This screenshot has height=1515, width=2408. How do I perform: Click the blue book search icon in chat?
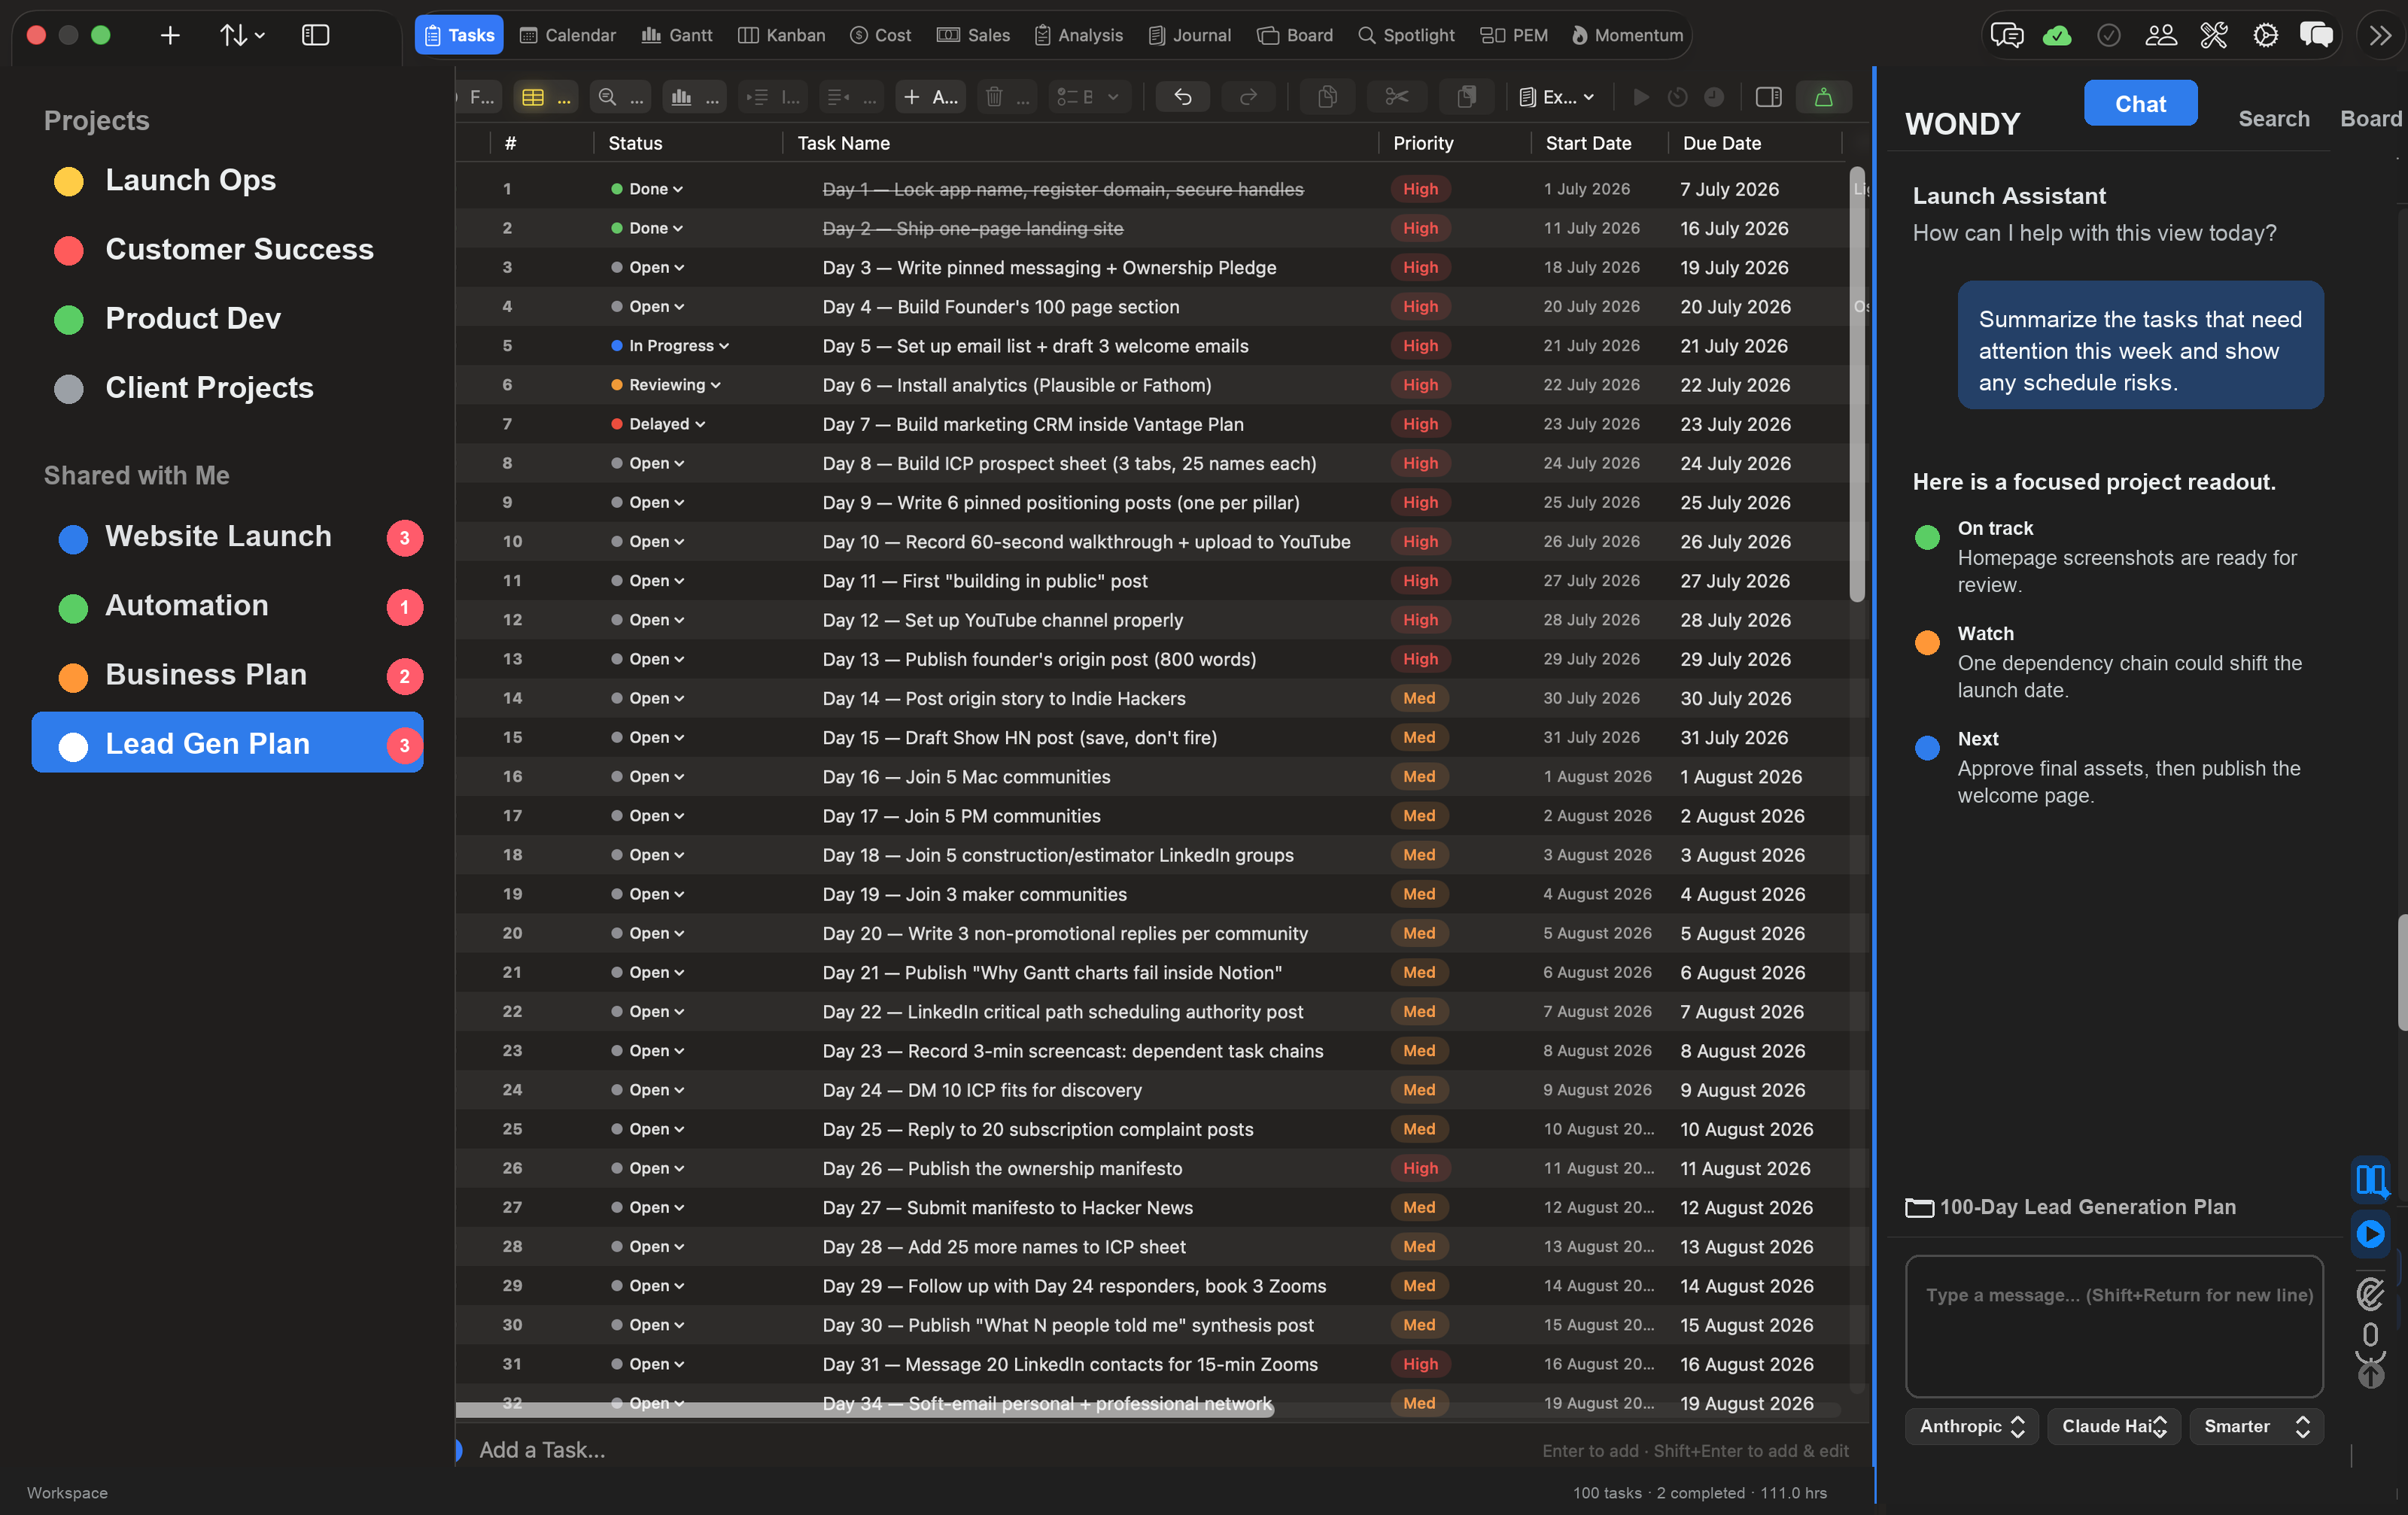[2370, 1180]
